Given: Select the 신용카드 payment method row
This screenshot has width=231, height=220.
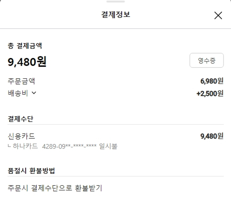Looking at the screenshot, I should point(21,136).
